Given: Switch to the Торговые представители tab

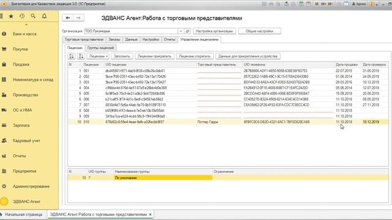Looking at the screenshot, I should (84, 39).
